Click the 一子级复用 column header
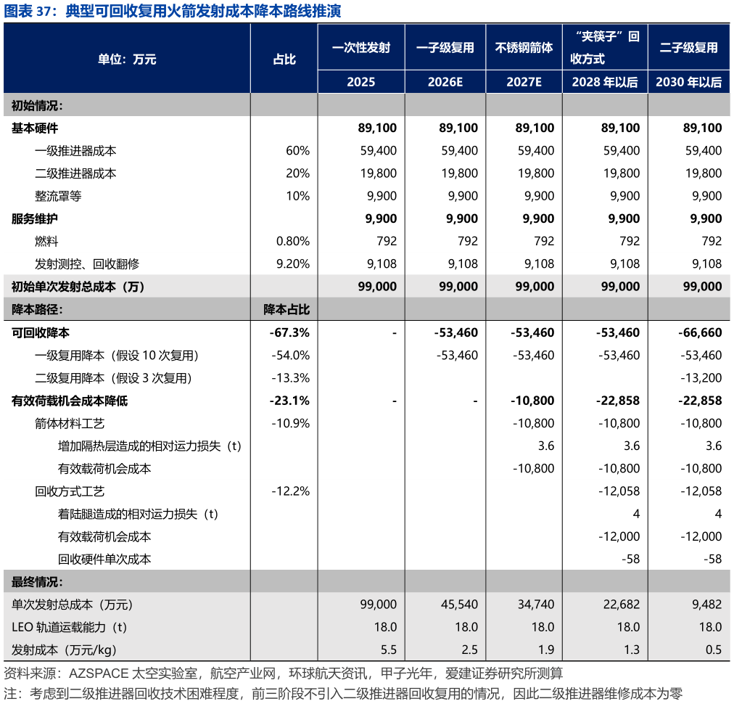 click(x=444, y=48)
